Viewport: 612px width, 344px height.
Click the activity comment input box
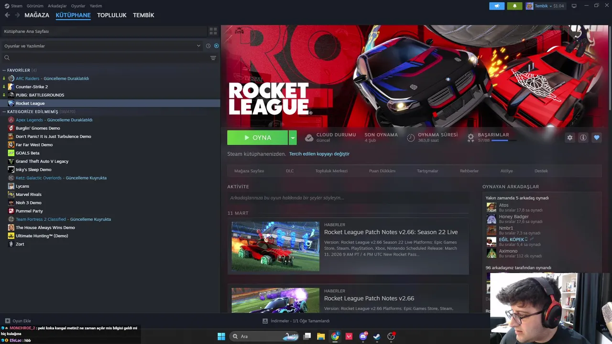click(348, 198)
